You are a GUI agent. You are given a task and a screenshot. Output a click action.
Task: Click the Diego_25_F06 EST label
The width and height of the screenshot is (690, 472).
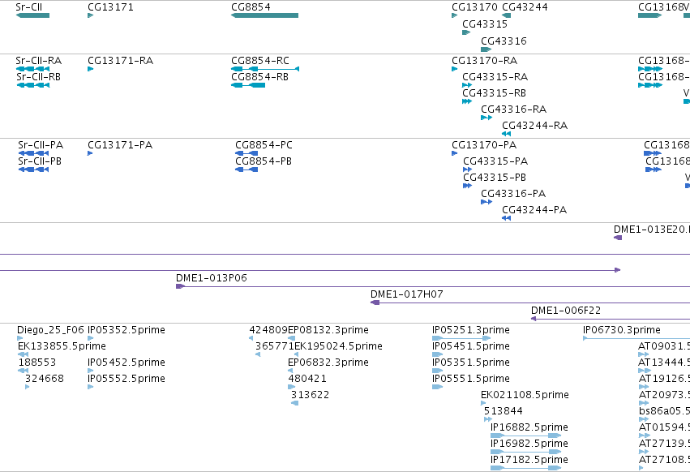click(50, 330)
